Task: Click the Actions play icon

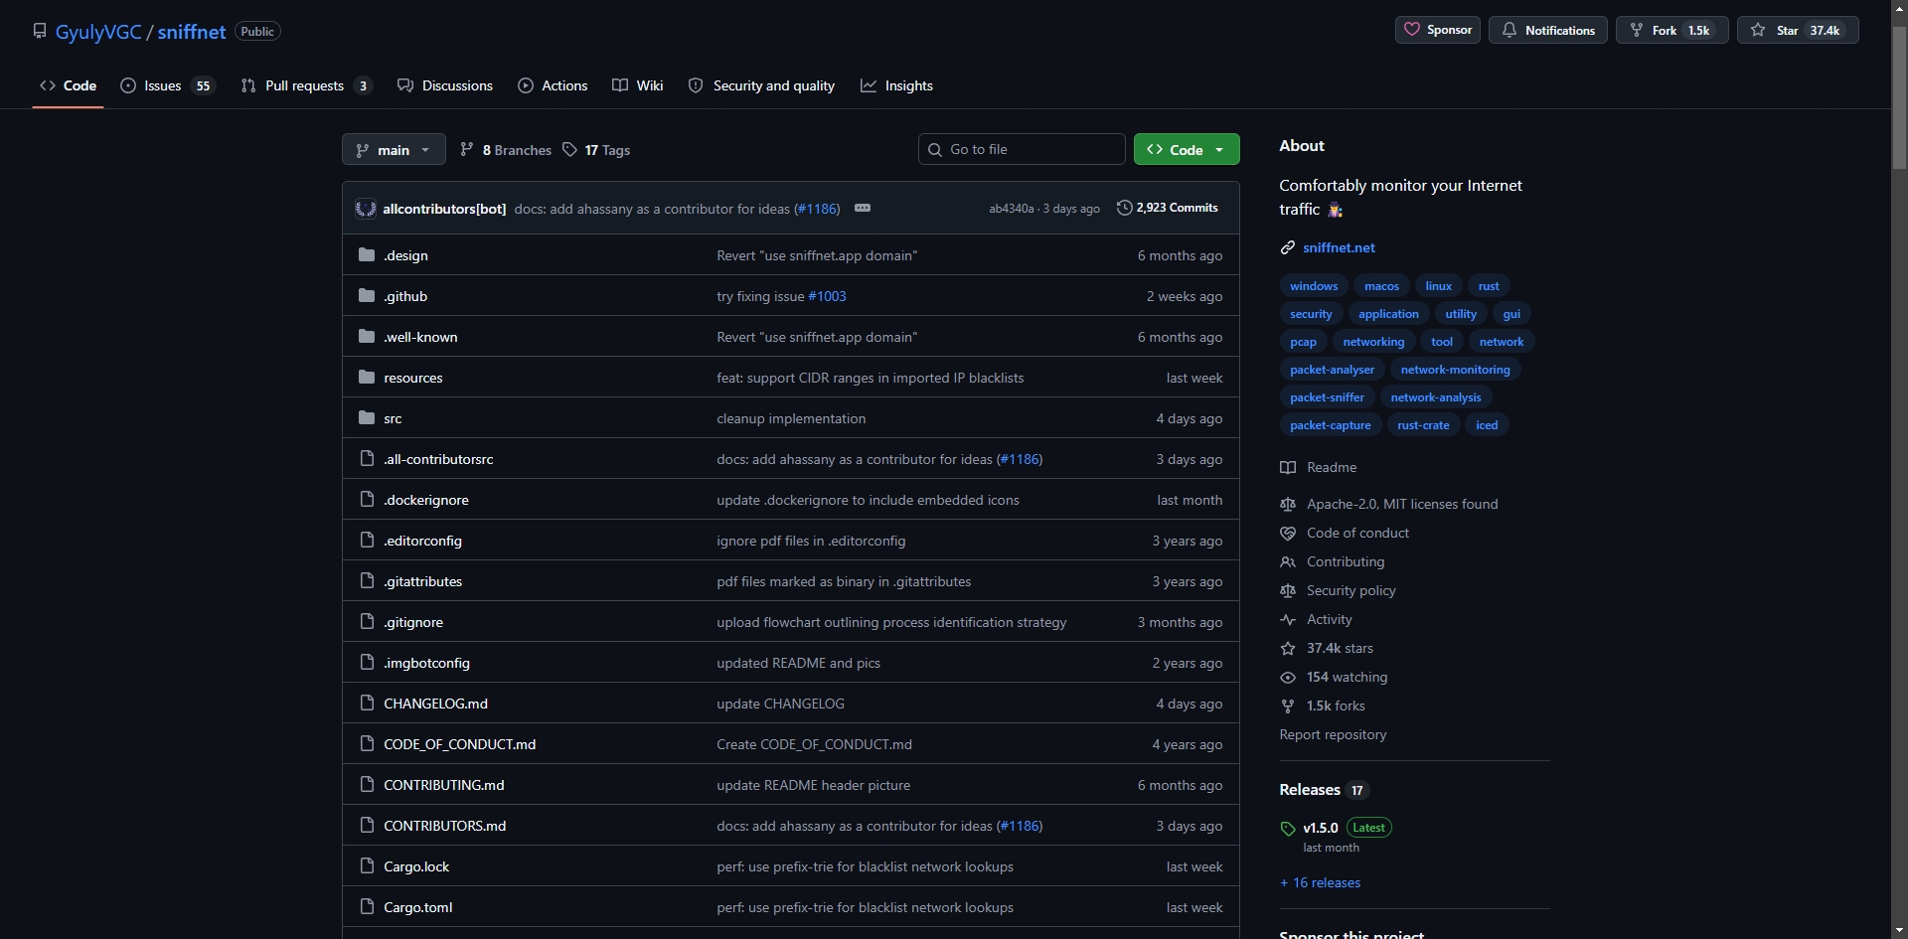Action: [526, 85]
